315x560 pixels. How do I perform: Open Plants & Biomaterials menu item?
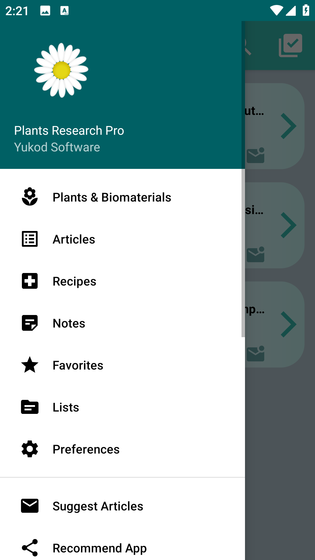click(x=112, y=197)
